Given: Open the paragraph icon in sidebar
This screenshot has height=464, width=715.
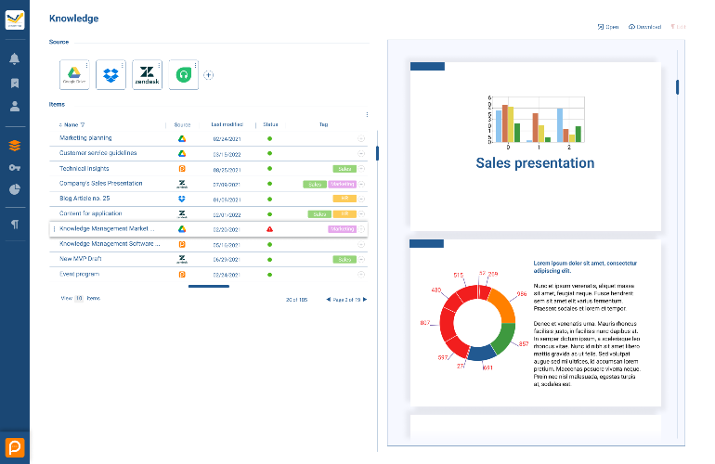Looking at the screenshot, I should pos(15,225).
